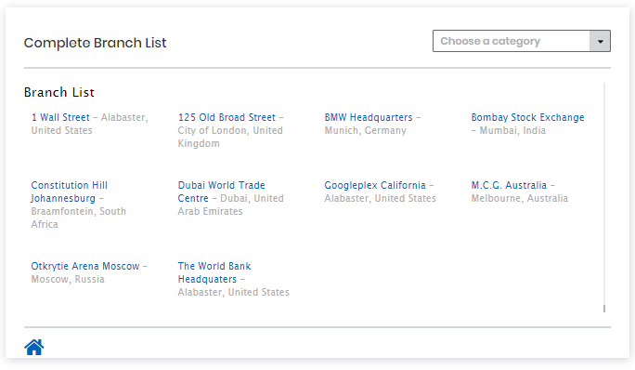Click the Melbourne, Australia location text
Viewport: 635px width, 370px height.
(x=519, y=198)
